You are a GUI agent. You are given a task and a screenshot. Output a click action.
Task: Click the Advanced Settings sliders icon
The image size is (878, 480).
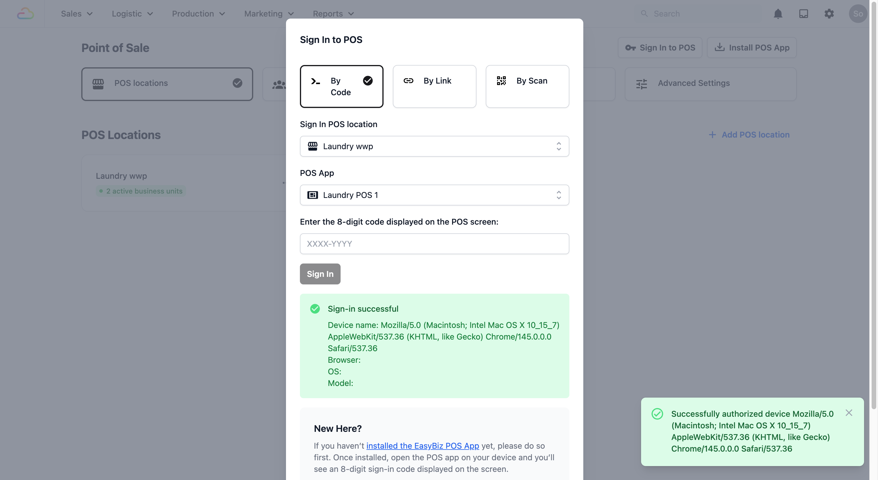coord(641,84)
